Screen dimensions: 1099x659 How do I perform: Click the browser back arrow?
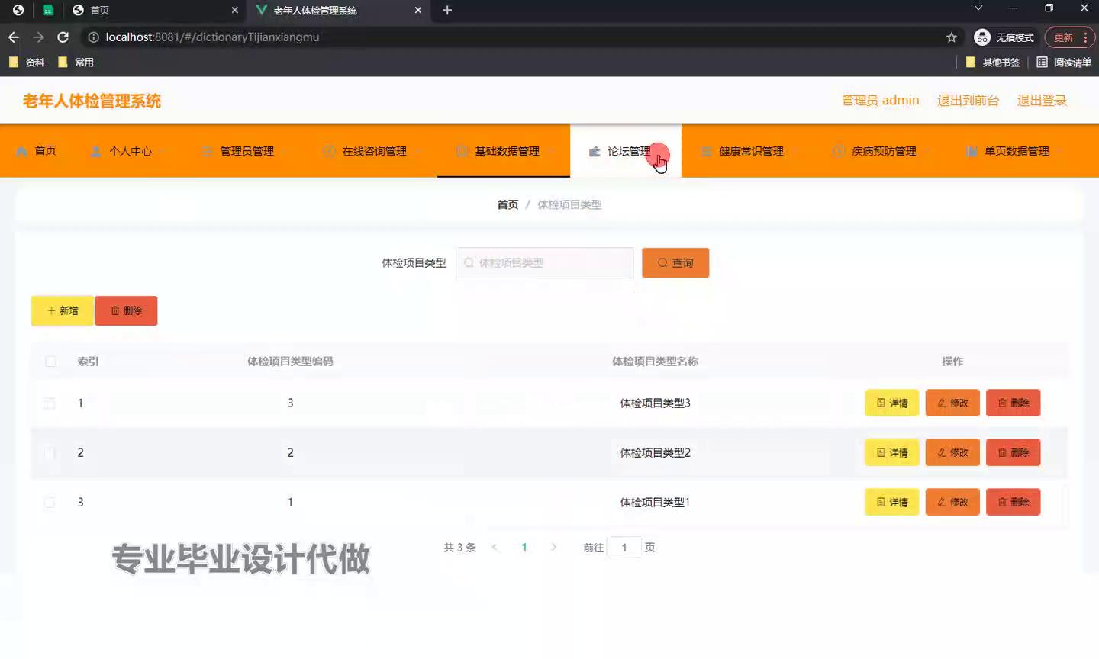click(14, 37)
